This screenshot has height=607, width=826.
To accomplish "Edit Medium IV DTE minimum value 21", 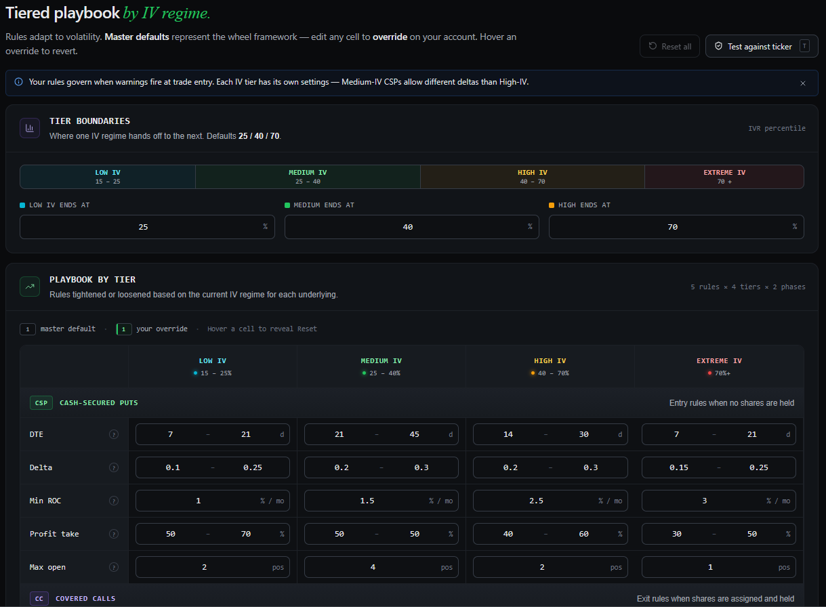I will pos(339,434).
